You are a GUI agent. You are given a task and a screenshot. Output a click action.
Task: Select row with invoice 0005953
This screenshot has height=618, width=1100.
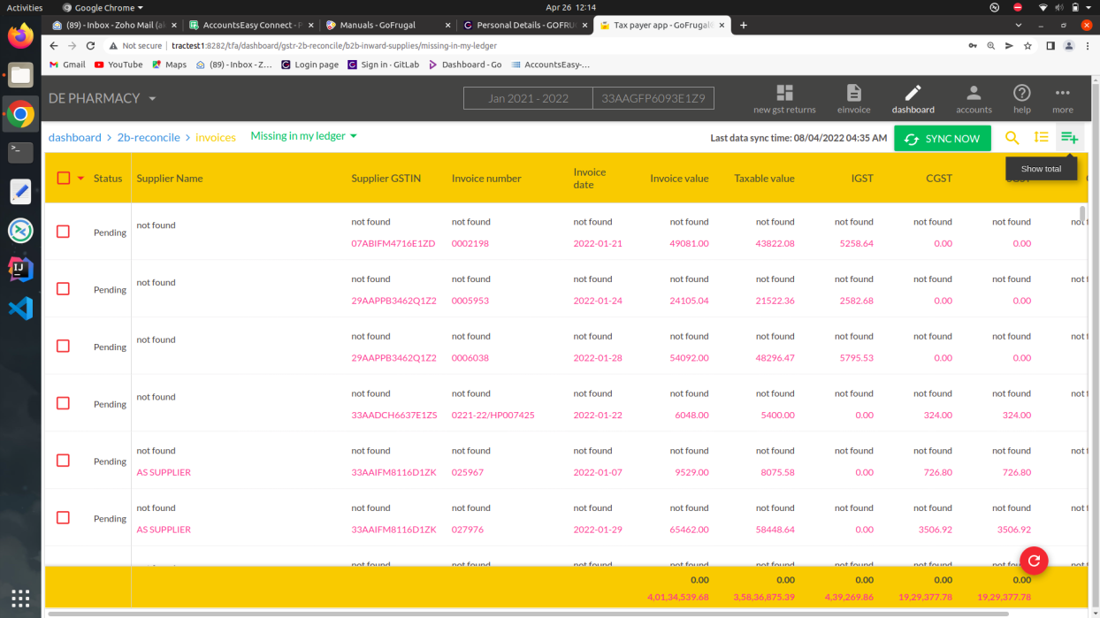(x=63, y=289)
